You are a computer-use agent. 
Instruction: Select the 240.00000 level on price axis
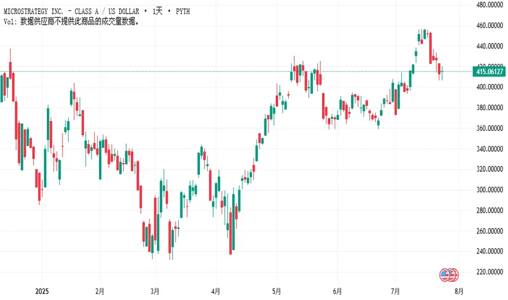pyautogui.click(x=489, y=251)
